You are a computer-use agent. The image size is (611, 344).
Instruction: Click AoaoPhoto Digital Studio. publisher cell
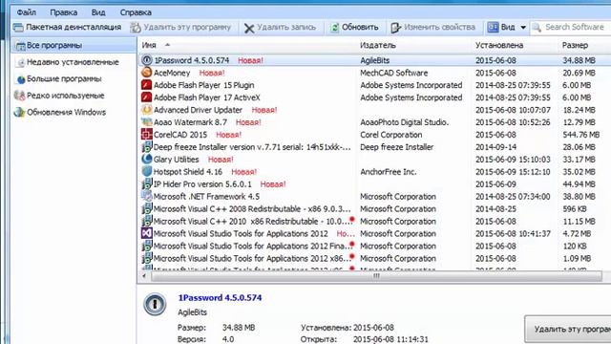[x=405, y=122]
